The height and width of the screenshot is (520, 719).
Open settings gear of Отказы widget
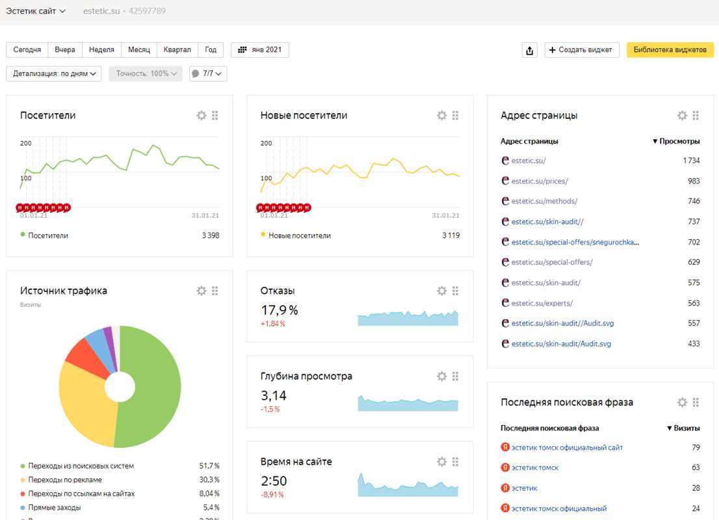point(441,291)
